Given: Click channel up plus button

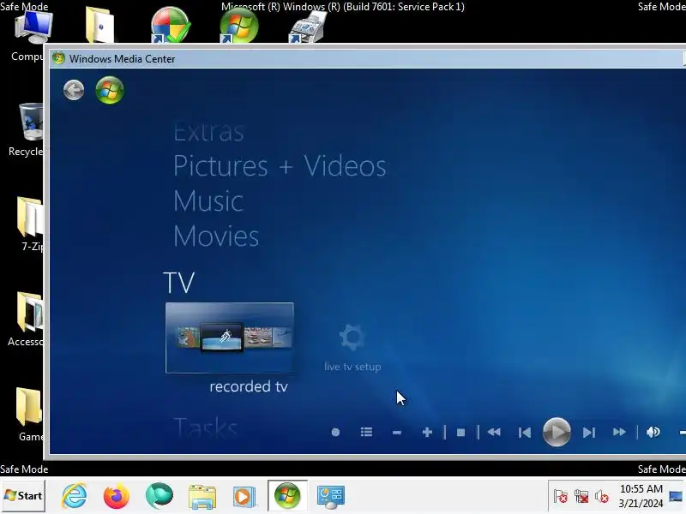Looking at the screenshot, I should pyautogui.click(x=427, y=433).
